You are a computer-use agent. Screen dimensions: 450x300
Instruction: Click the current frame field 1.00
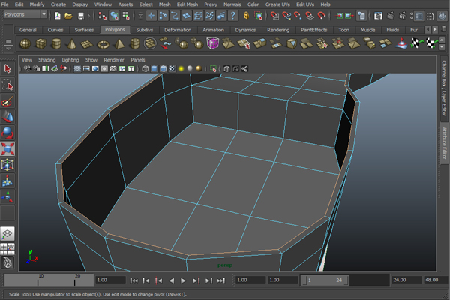110,280
